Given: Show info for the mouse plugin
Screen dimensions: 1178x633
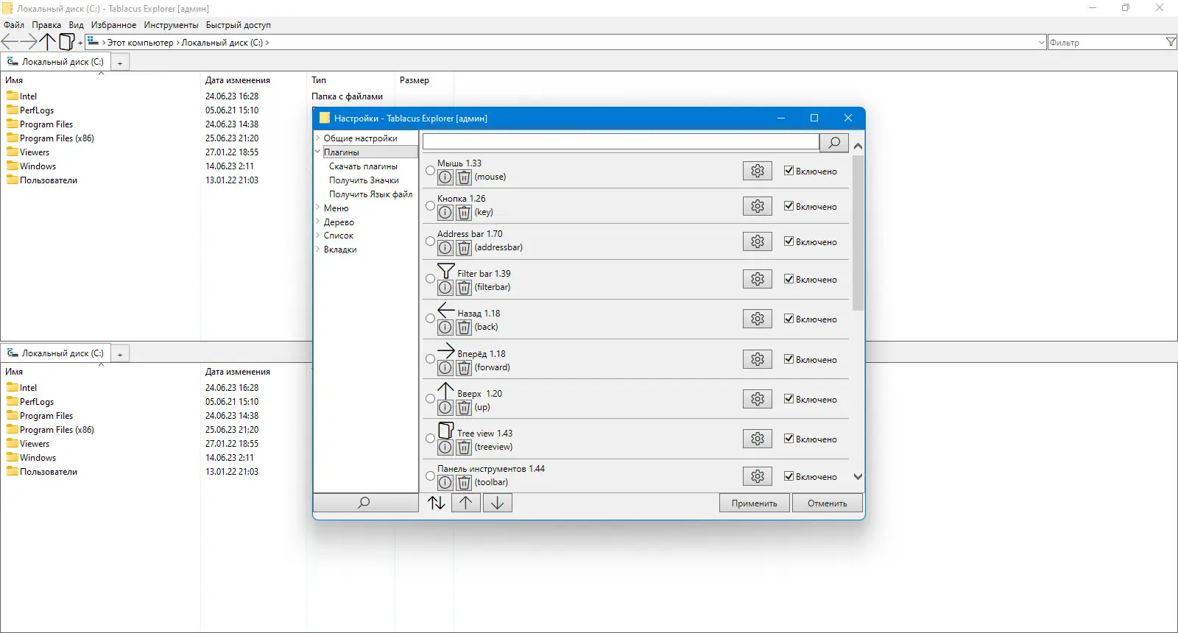Looking at the screenshot, I should (x=445, y=177).
